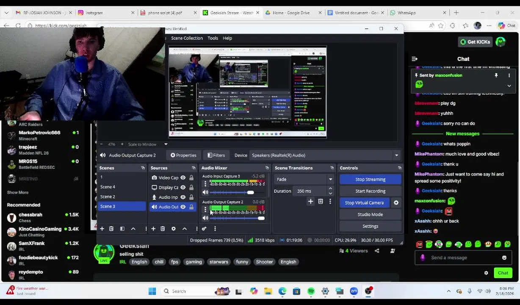
Task: Expand Show More in sidebar channels
Action: (18, 192)
